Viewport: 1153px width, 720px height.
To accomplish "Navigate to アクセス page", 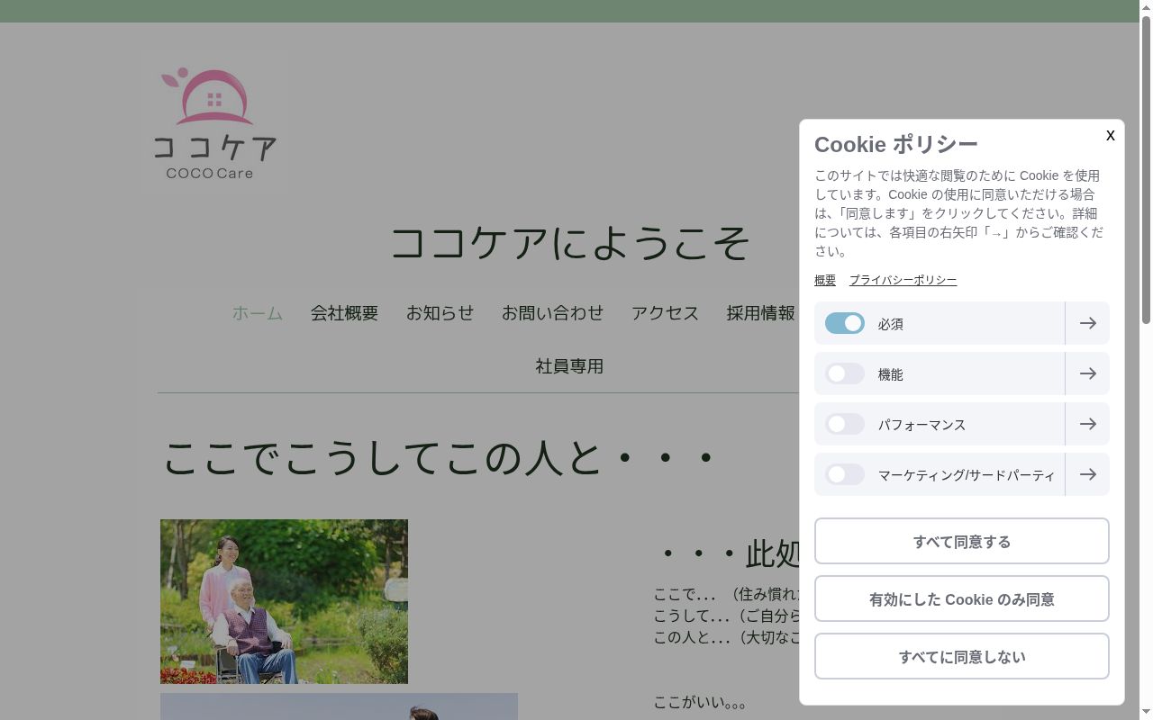I will click(665, 313).
